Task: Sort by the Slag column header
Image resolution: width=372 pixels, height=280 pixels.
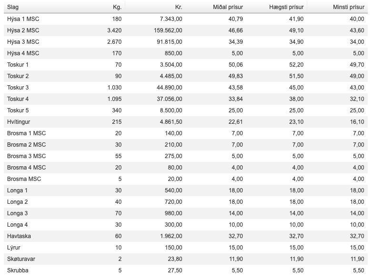Action: coord(13,7)
